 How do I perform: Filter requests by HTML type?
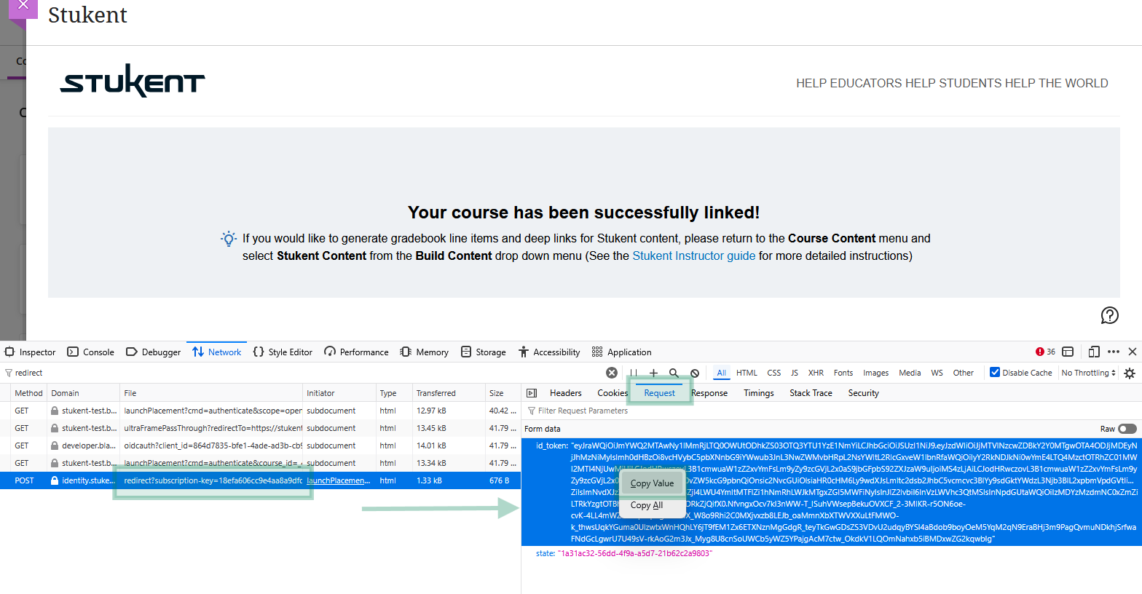click(747, 373)
